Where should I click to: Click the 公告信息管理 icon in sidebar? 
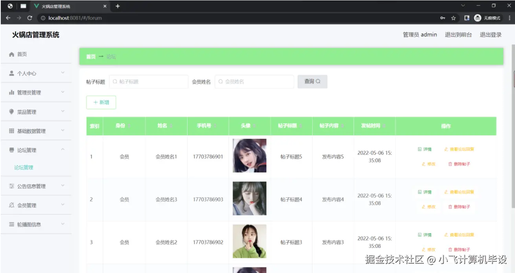[11, 186]
